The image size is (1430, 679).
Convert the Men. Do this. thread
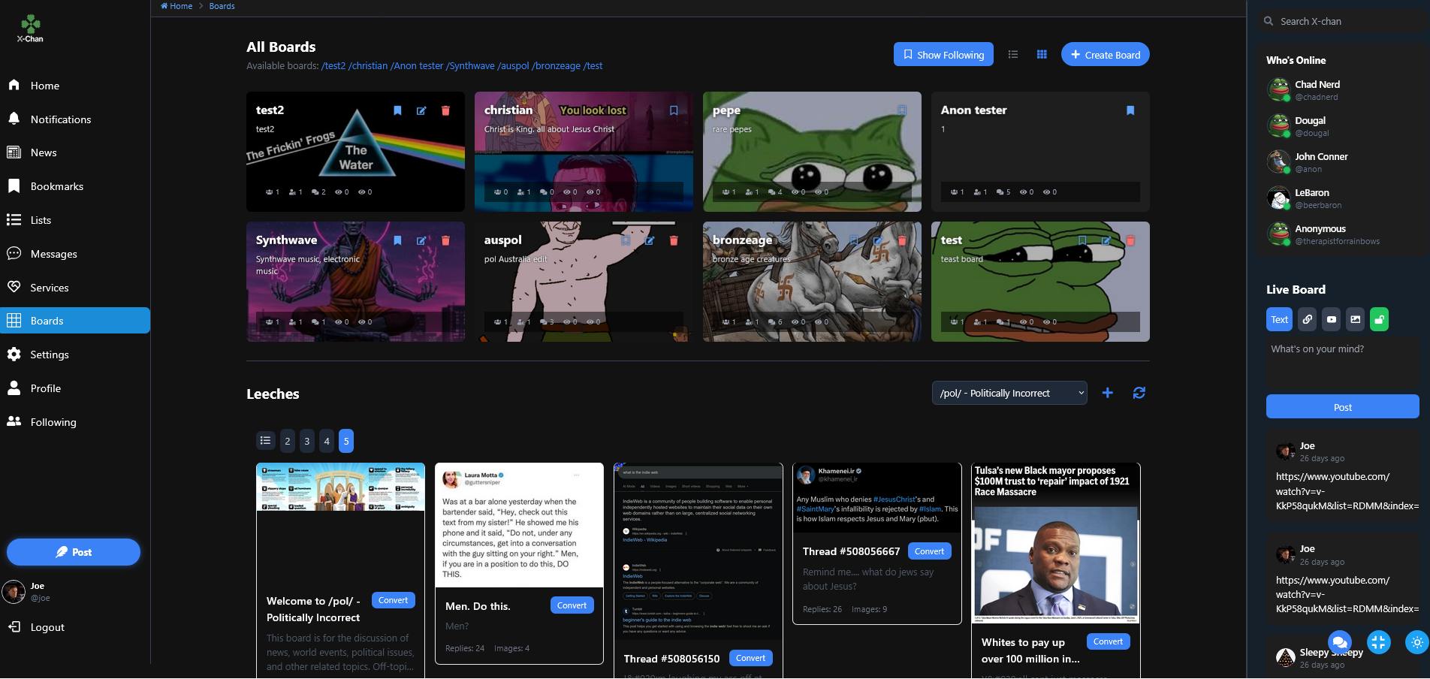pos(572,605)
